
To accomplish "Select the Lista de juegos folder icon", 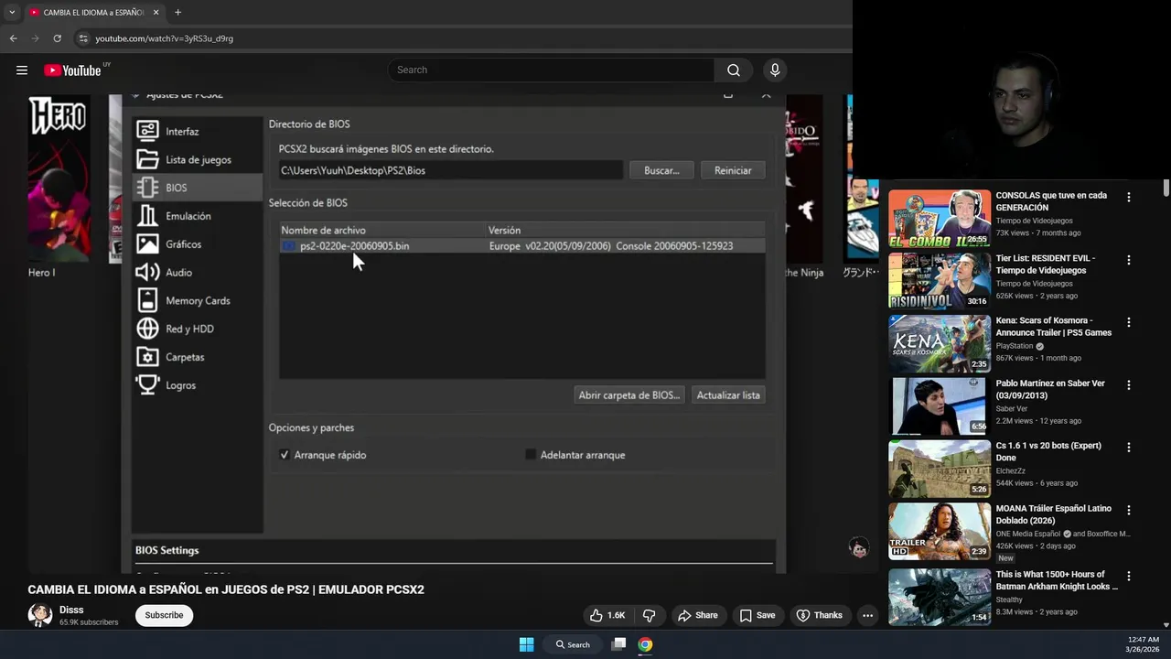I will [147, 159].
